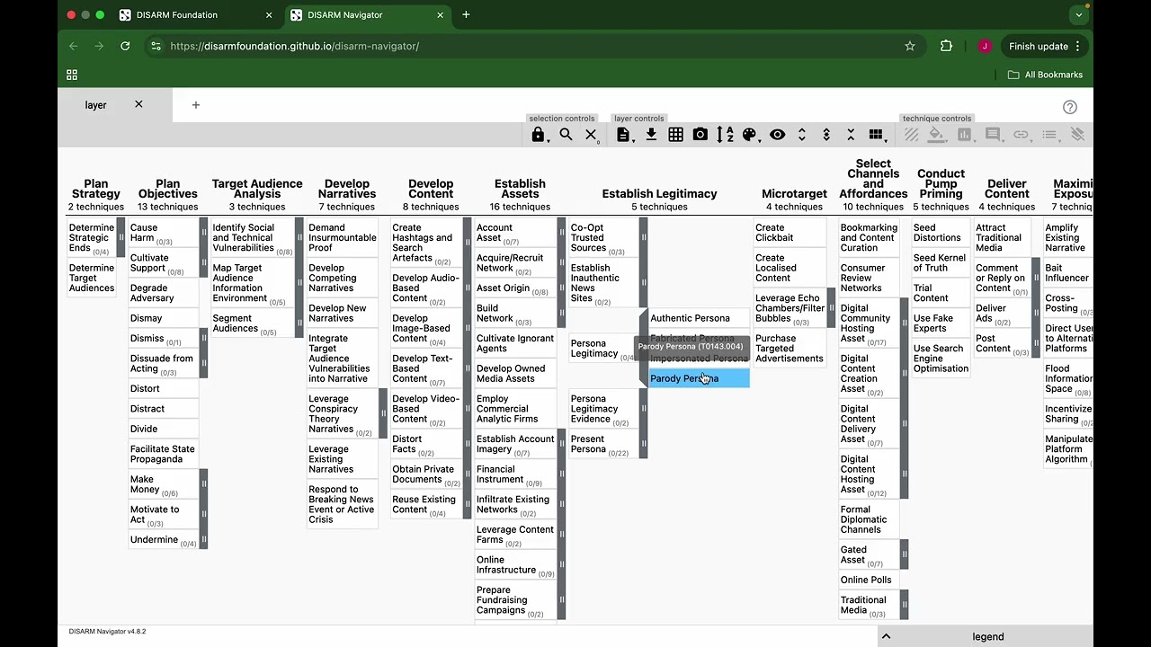Expand Cause Harm sub-techniques bar
Screen dimensions: 1151x647
(x=203, y=233)
